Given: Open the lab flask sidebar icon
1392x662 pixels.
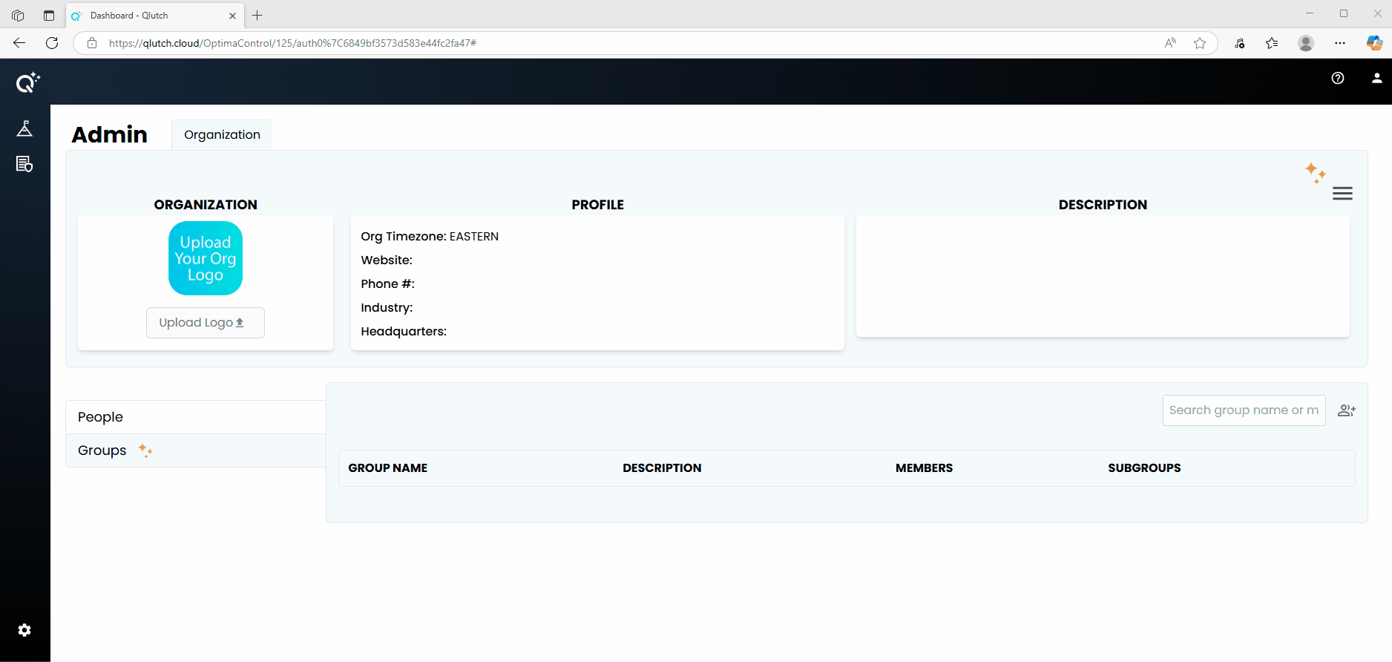Looking at the screenshot, I should tap(24, 129).
